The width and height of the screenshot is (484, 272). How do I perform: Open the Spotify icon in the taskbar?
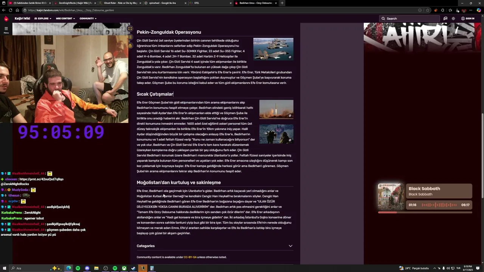click(x=78, y=268)
